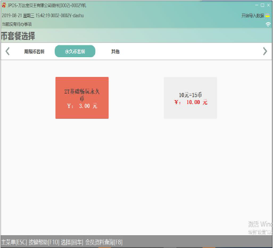This screenshot has width=273, height=248.
Task: Open 会员资料查询[F8] member lookup
Action: tap(104, 242)
